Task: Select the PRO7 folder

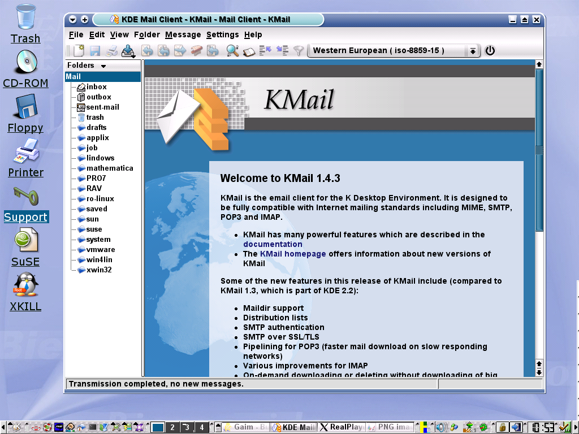Action: [96, 178]
